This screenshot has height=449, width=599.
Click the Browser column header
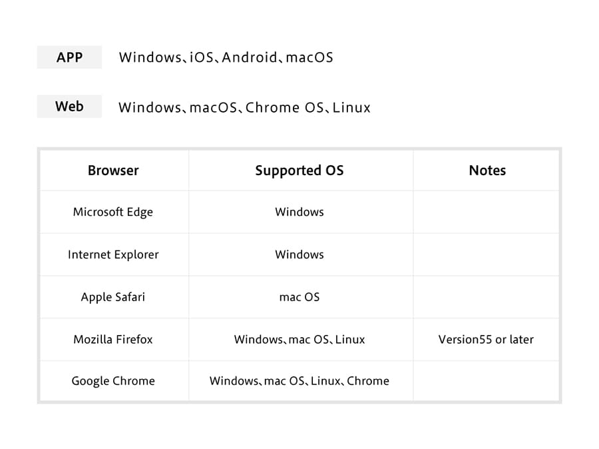pos(113,170)
